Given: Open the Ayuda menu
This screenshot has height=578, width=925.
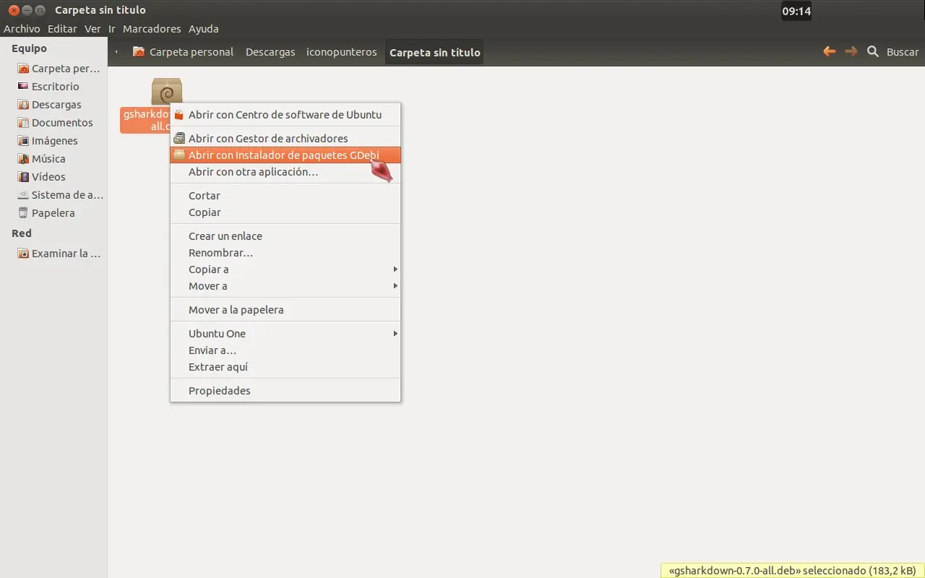Looking at the screenshot, I should tap(204, 29).
